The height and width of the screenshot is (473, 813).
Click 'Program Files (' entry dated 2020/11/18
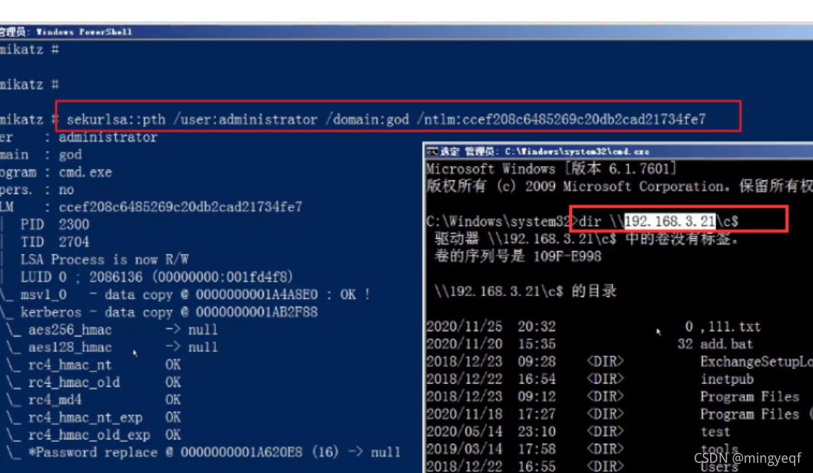pyautogui.click(x=756, y=414)
